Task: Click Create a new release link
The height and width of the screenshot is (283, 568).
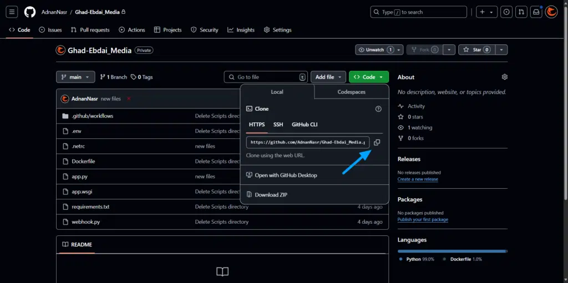Action: point(418,179)
